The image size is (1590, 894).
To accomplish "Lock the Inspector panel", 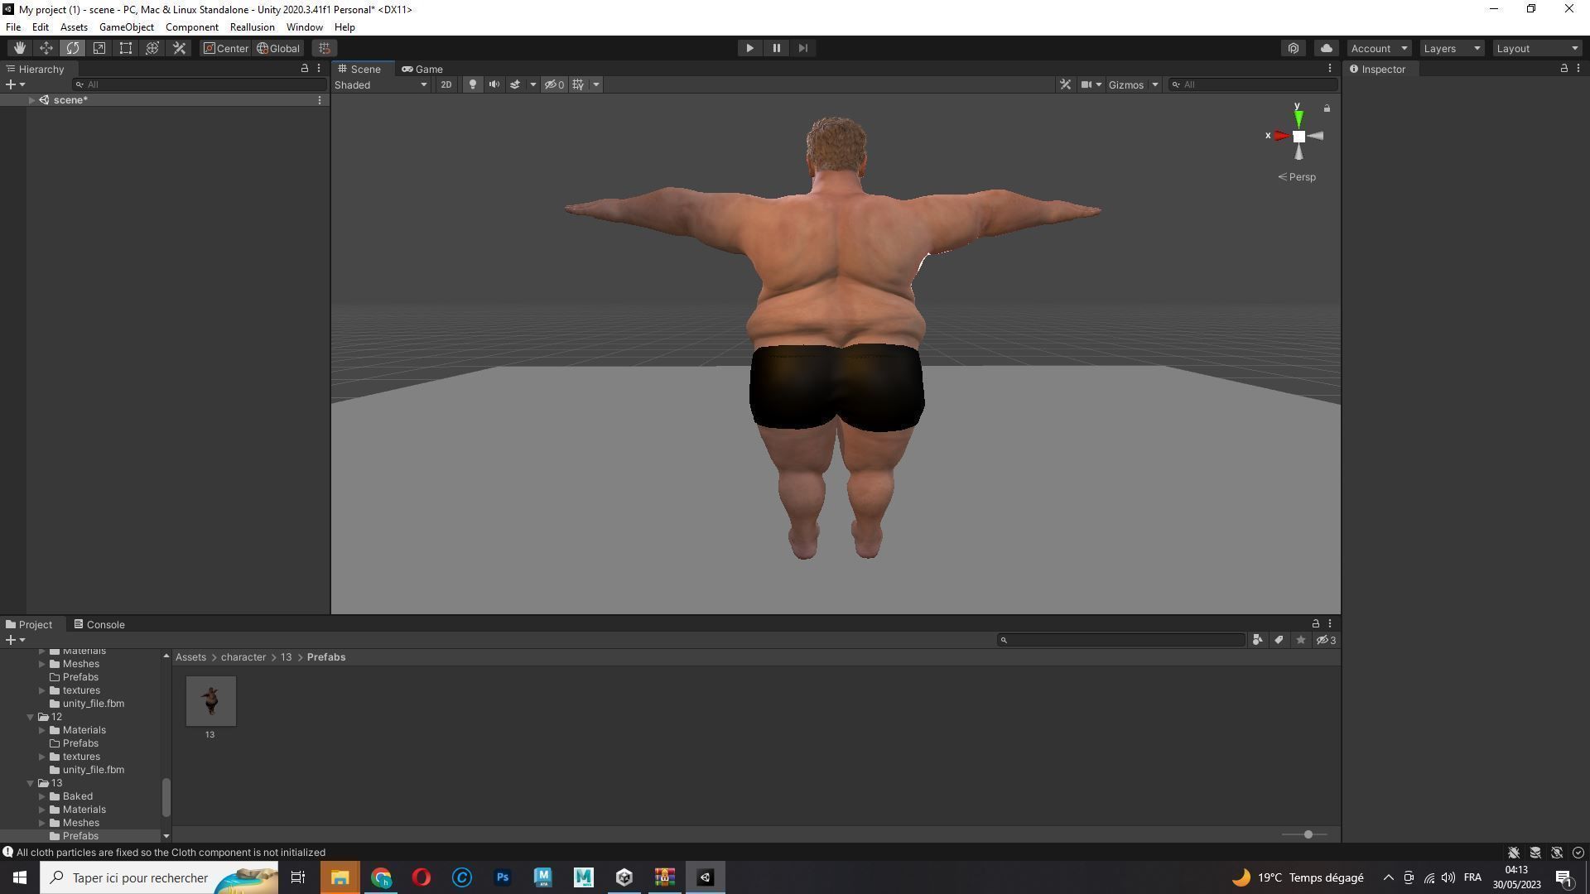I will point(1563,69).
